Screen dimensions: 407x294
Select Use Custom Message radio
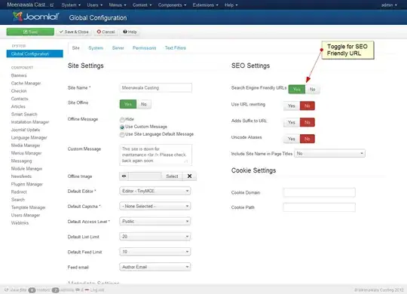pos(122,127)
